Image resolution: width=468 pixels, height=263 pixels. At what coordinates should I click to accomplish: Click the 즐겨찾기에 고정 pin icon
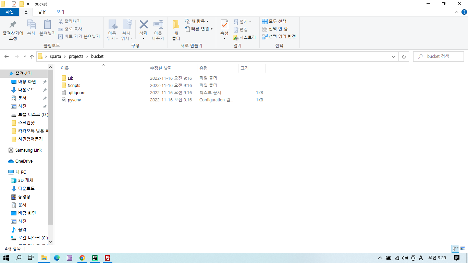(x=13, y=25)
